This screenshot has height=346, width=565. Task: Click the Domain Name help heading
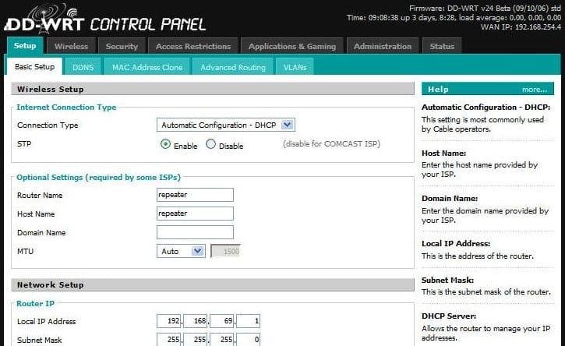tap(450, 198)
